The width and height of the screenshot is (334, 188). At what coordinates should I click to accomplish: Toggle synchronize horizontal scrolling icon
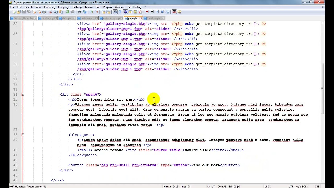(x=108, y=12)
